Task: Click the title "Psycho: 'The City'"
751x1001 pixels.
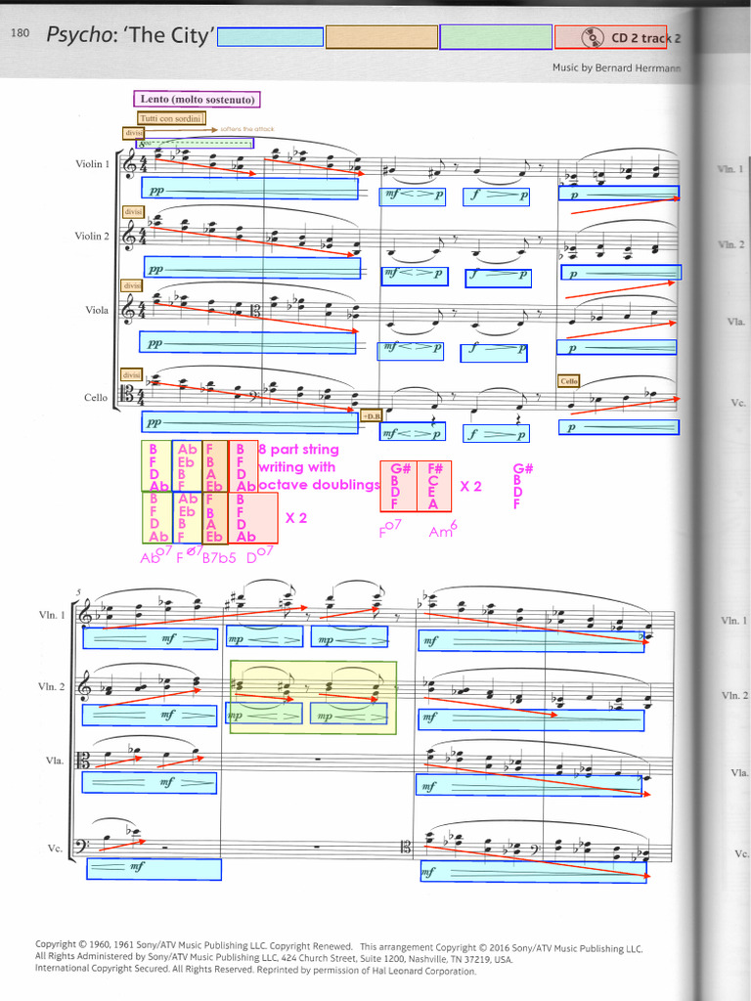Action: pyautogui.click(x=130, y=34)
